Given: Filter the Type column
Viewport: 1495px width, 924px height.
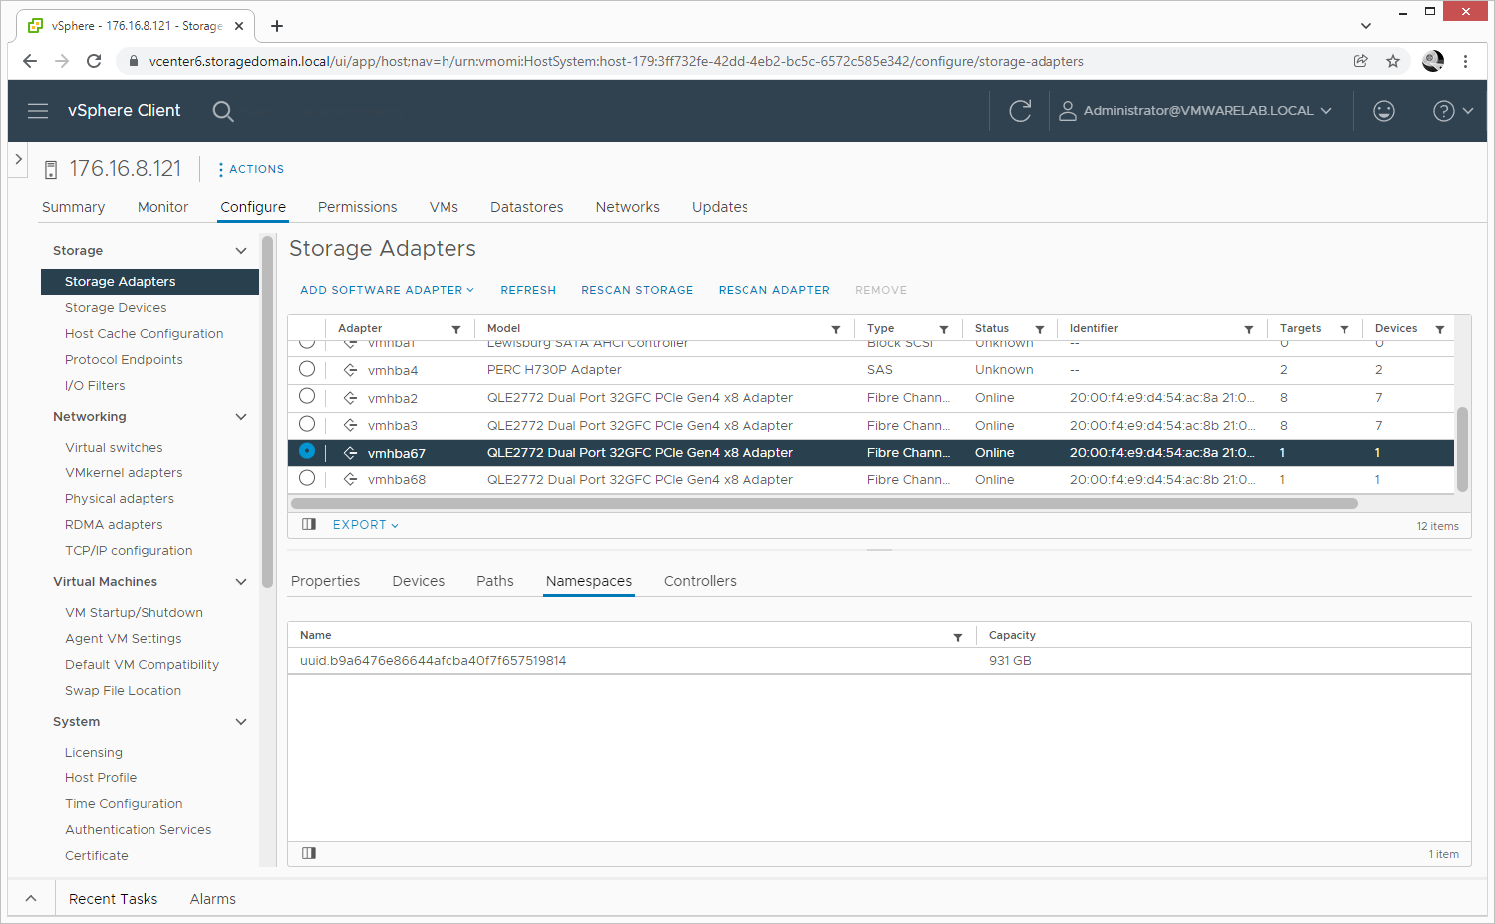Looking at the screenshot, I should tap(944, 329).
